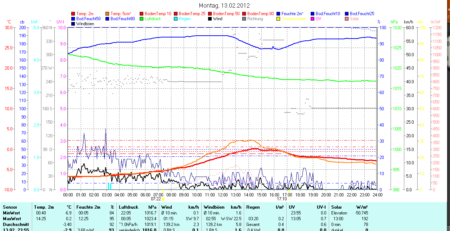Click the yellow Sonnenschein legend square
This screenshot has height=231, width=450.
tap(279, 19)
